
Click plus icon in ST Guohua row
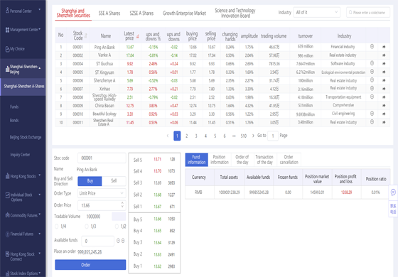(x=372, y=63)
